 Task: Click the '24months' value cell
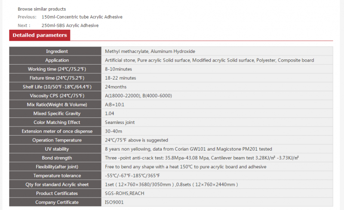pyautogui.click(x=217, y=87)
